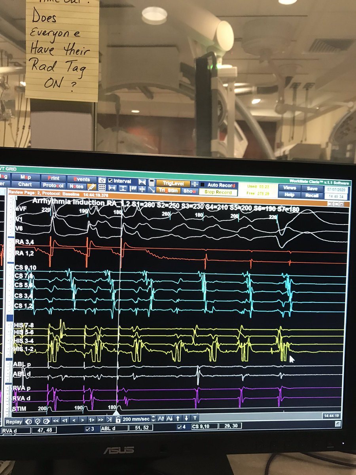356x475 pixels.
Task: Click the trigger level up-down arrows icon
Action: click(195, 184)
